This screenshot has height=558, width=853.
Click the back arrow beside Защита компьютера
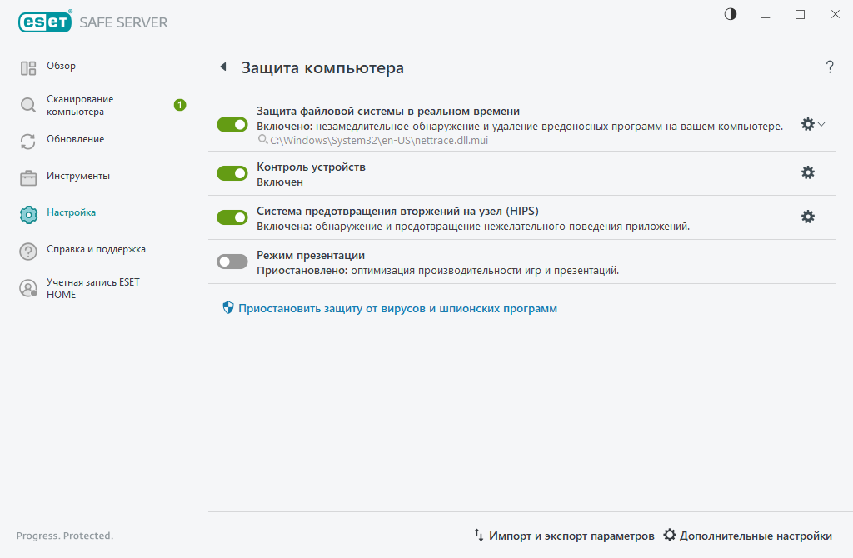(x=222, y=67)
